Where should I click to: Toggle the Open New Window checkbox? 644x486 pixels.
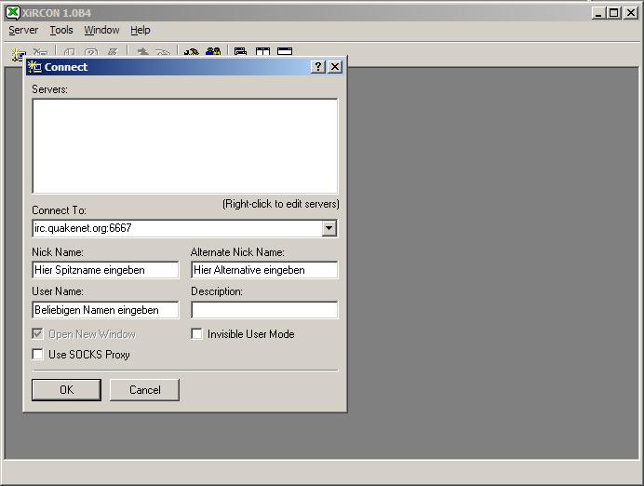38,334
